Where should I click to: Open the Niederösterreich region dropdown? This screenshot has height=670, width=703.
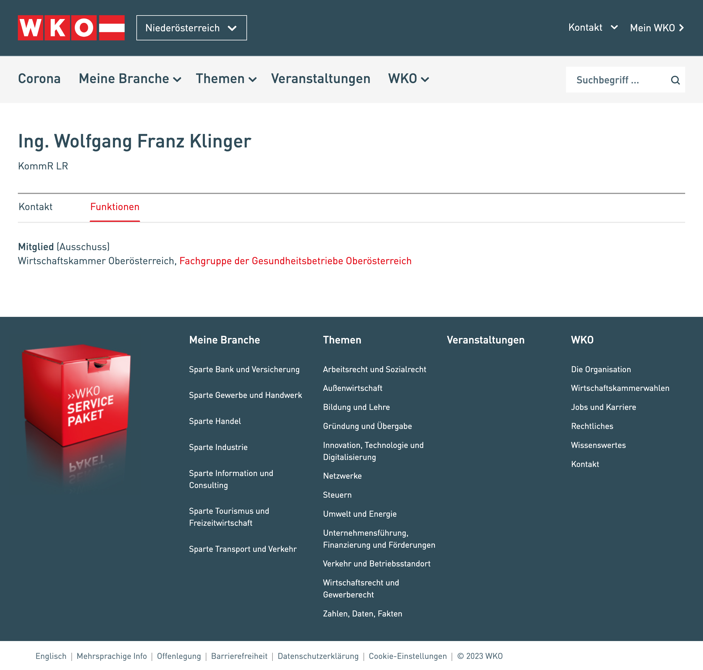tap(191, 28)
